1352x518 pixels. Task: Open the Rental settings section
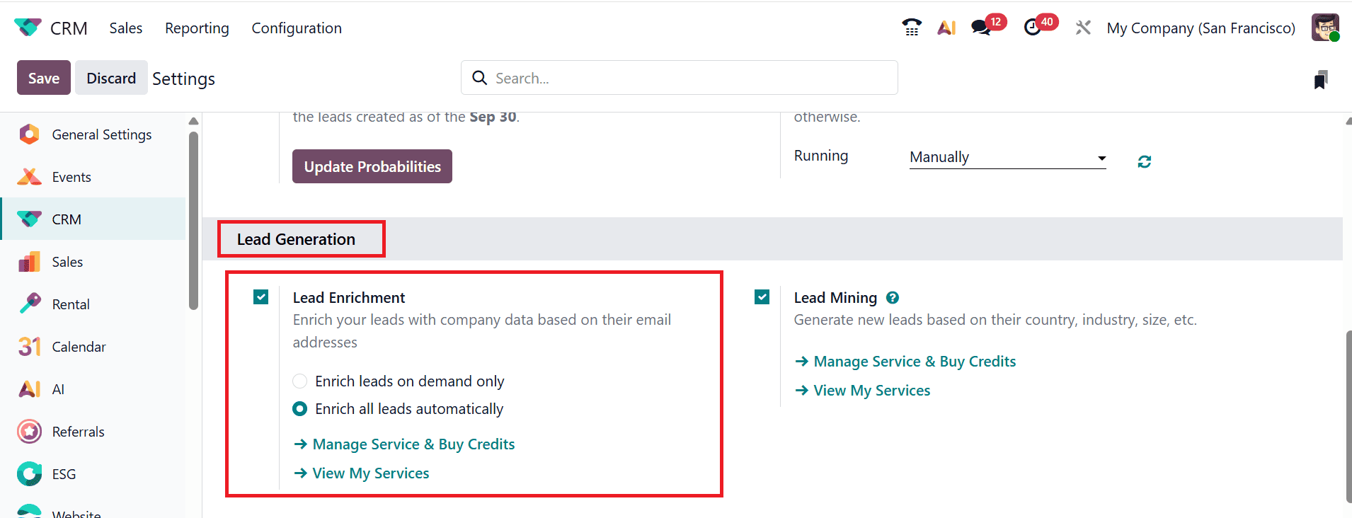(29, 304)
